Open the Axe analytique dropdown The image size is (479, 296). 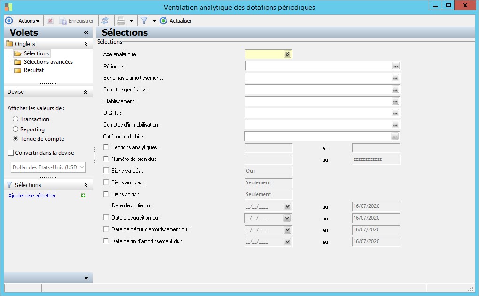tap(287, 54)
